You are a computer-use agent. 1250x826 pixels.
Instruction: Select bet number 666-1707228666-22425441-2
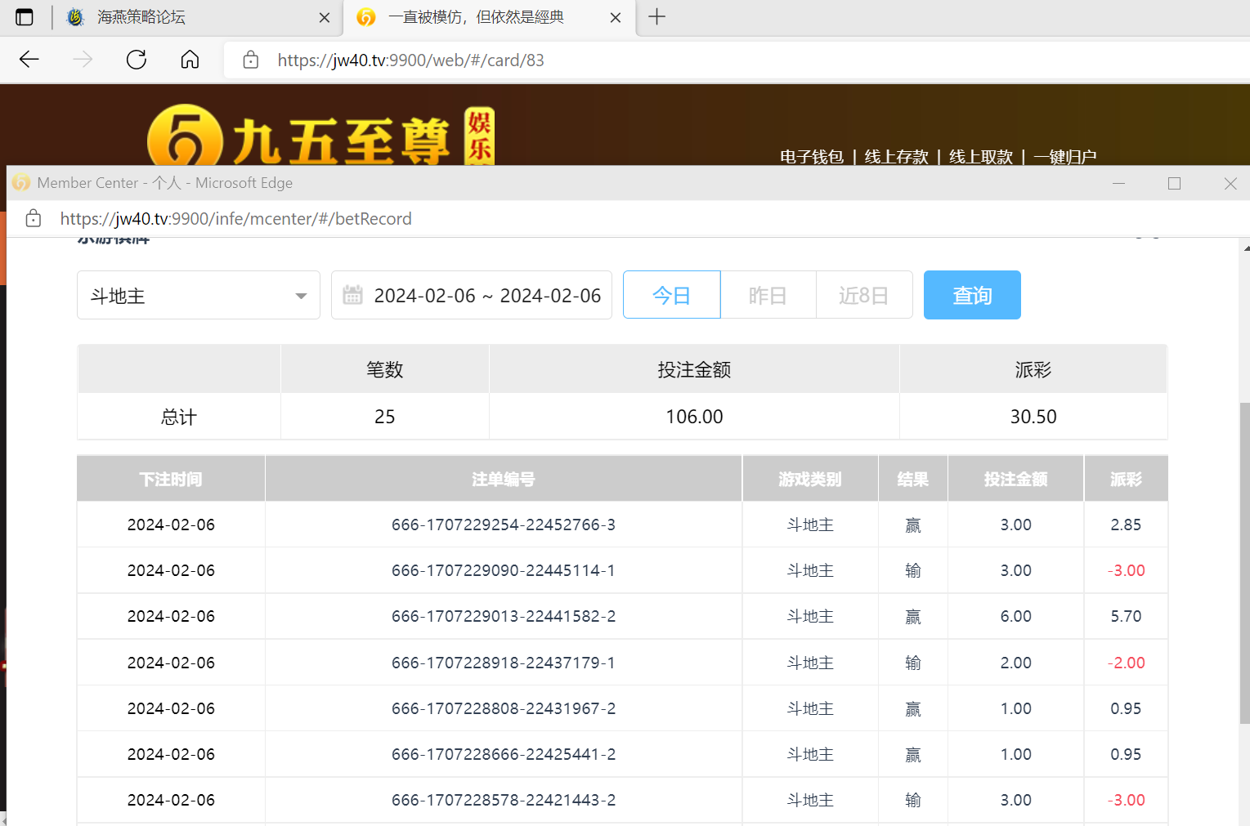[x=504, y=754]
